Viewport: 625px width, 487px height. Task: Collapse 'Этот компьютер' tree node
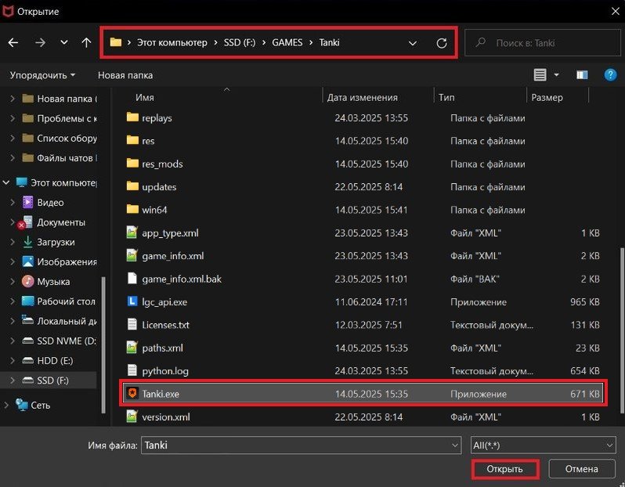click(x=6, y=182)
